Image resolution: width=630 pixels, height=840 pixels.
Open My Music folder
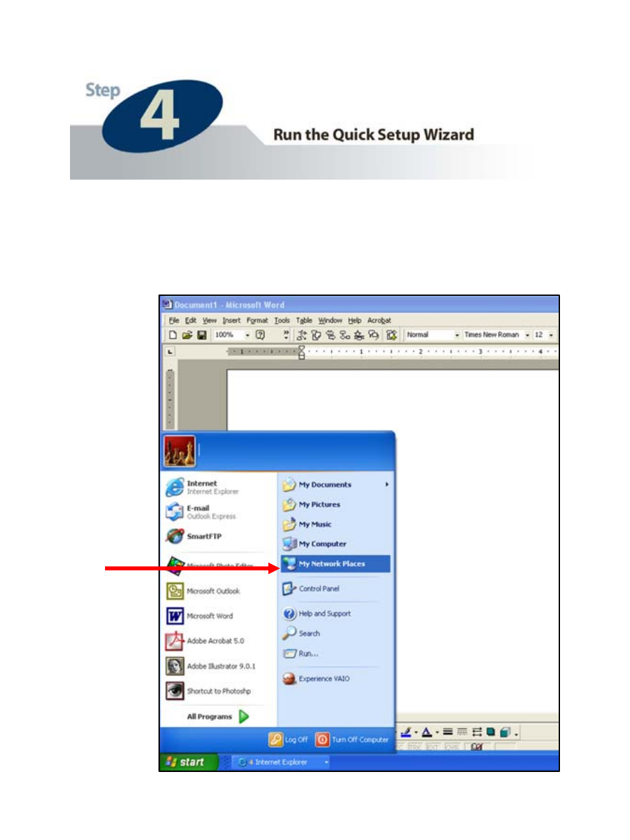click(308, 524)
